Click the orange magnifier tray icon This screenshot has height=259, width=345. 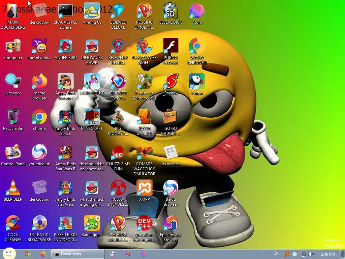286,254
